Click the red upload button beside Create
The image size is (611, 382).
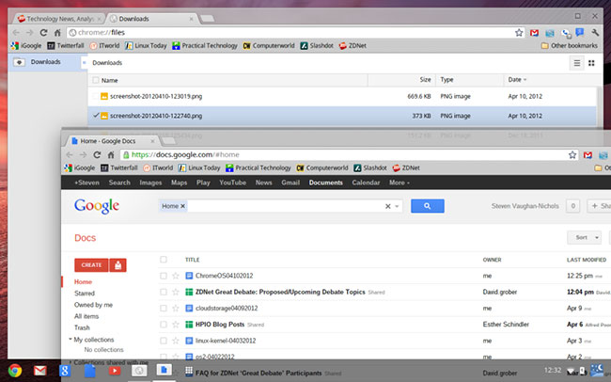[x=118, y=265]
